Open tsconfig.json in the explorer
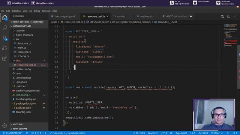 tap(29, 112)
